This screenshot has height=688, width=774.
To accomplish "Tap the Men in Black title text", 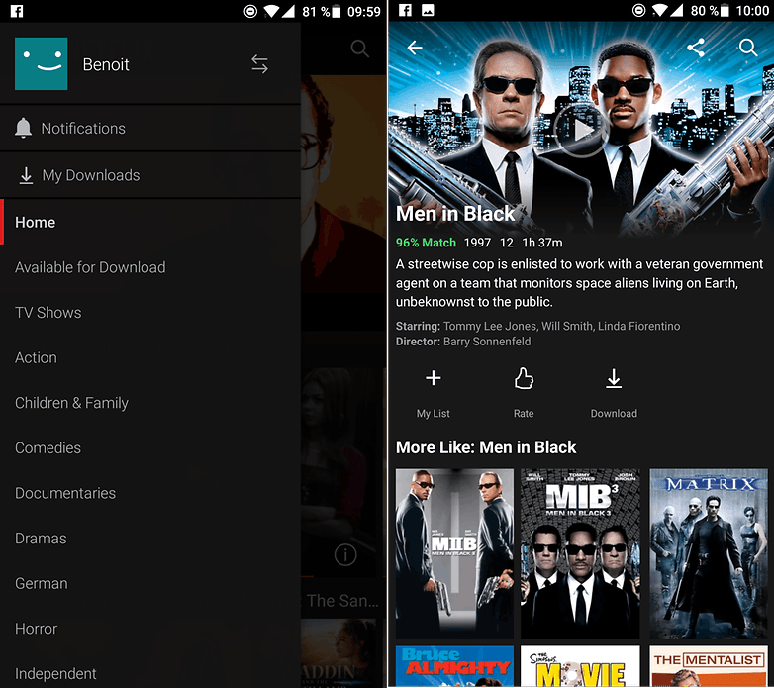I will (x=455, y=214).
